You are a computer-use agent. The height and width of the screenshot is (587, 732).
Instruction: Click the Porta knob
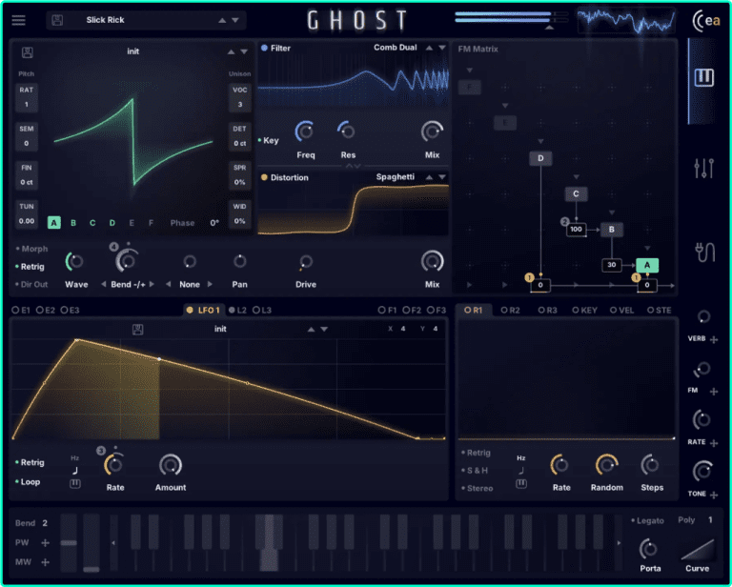pyautogui.click(x=649, y=549)
